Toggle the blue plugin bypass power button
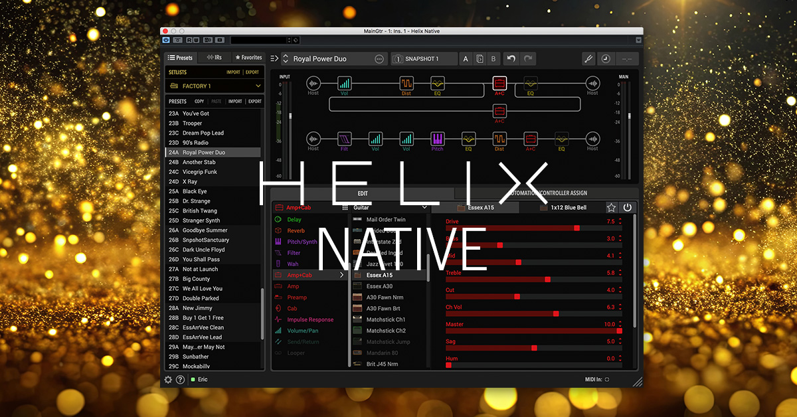Screen dimensions: 797x417 (166, 41)
